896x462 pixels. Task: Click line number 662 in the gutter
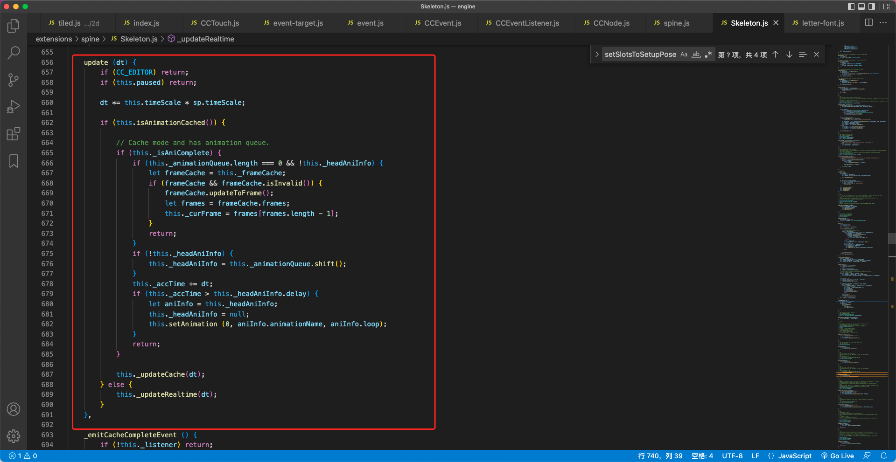coord(47,123)
